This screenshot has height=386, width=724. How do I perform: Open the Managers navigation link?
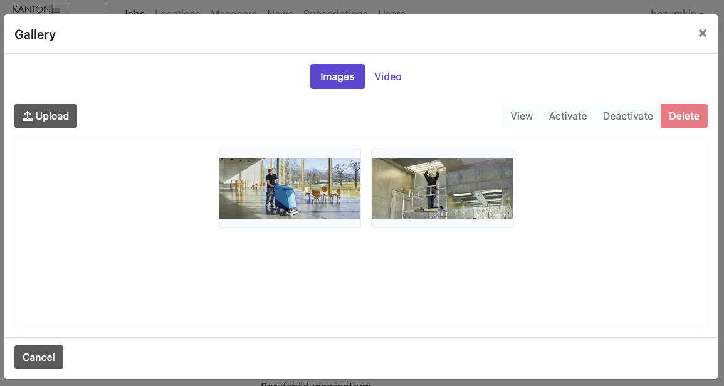coord(234,13)
